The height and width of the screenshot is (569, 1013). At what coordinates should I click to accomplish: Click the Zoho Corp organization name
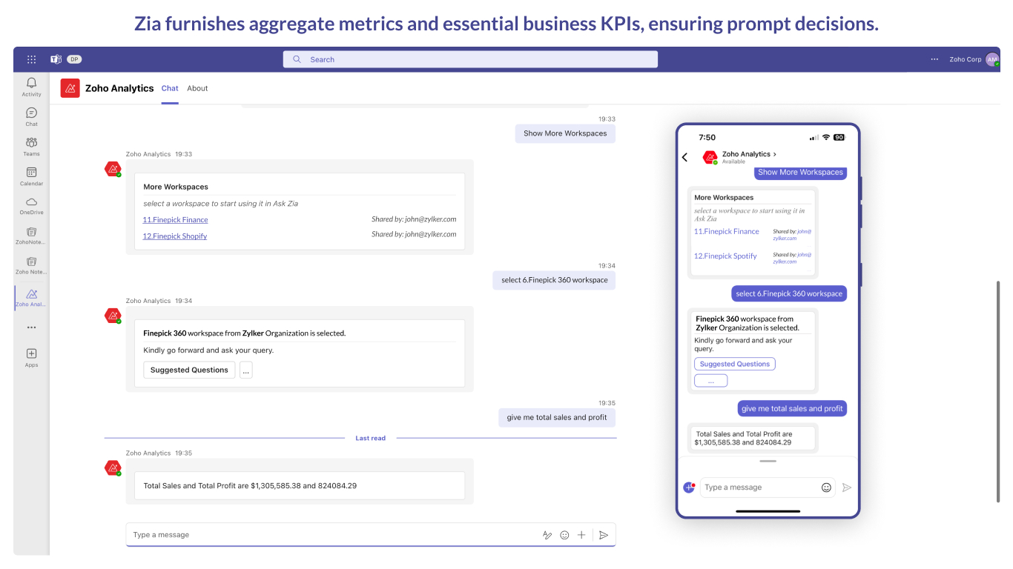click(x=966, y=59)
